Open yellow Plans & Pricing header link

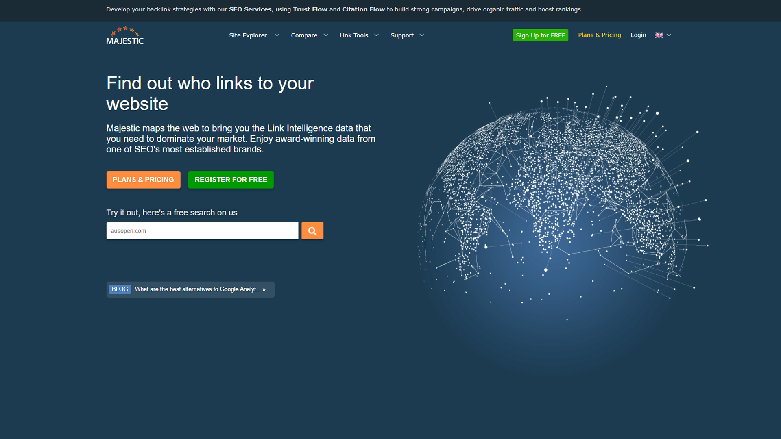pos(599,35)
